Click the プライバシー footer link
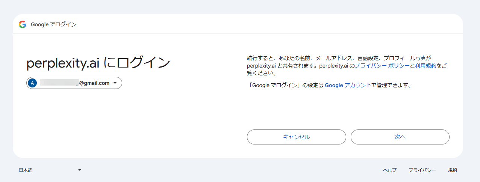 [x=422, y=170]
